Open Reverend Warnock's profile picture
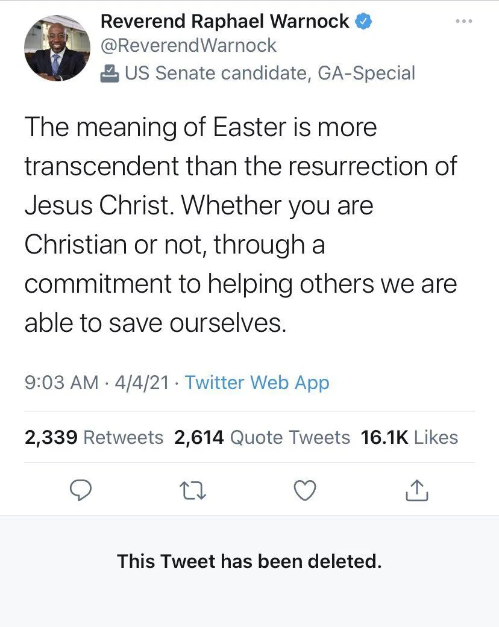This screenshot has height=627, width=499. click(57, 48)
